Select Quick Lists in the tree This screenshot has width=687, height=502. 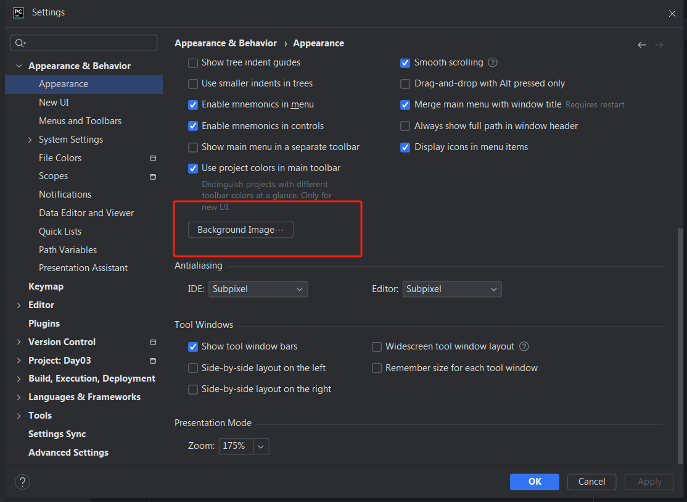[60, 232]
